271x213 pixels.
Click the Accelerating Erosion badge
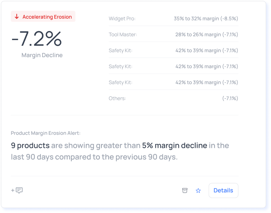(43, 17)
